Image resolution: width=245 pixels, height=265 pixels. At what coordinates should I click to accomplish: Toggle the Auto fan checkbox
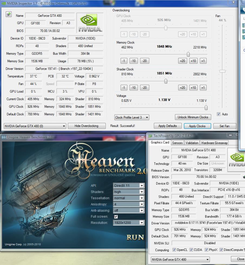[218, 114]
